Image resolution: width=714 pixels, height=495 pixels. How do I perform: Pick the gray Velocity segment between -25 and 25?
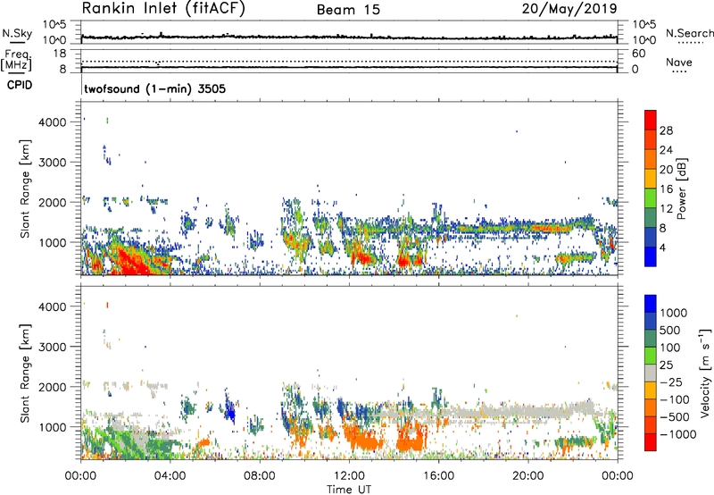pyautogui.click(x=651, y=373)
